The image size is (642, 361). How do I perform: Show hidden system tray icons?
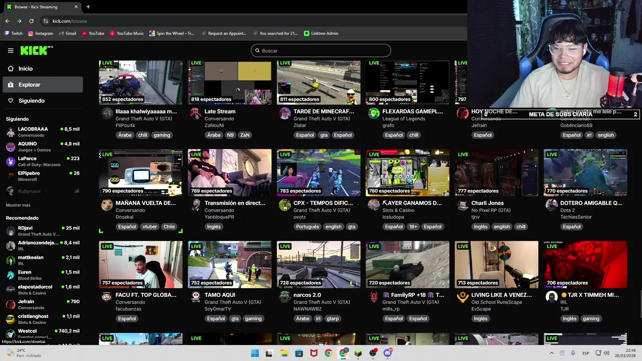[551, 353]
